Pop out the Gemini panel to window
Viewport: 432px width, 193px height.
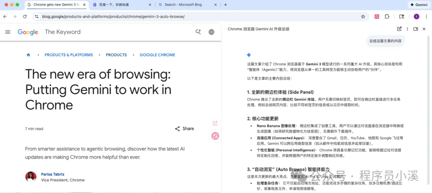(416, 29)
